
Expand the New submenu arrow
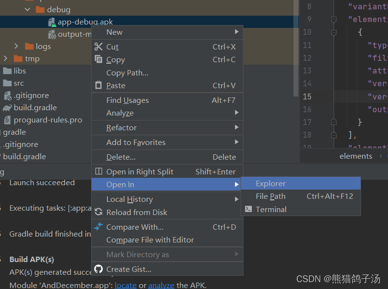[x=237, y=32]
